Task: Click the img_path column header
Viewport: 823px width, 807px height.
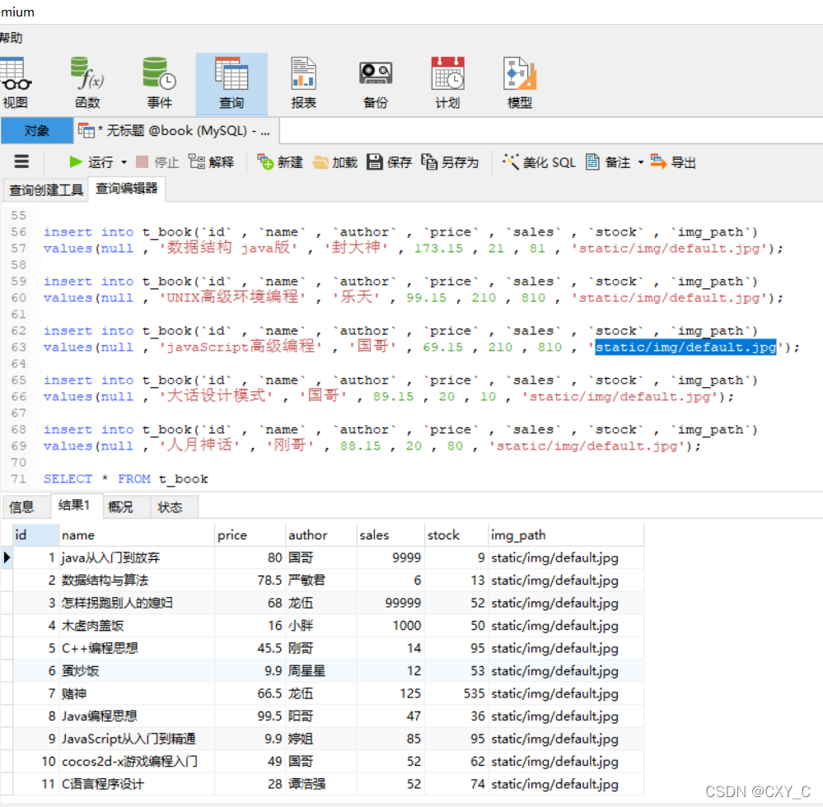Action: 566,534
